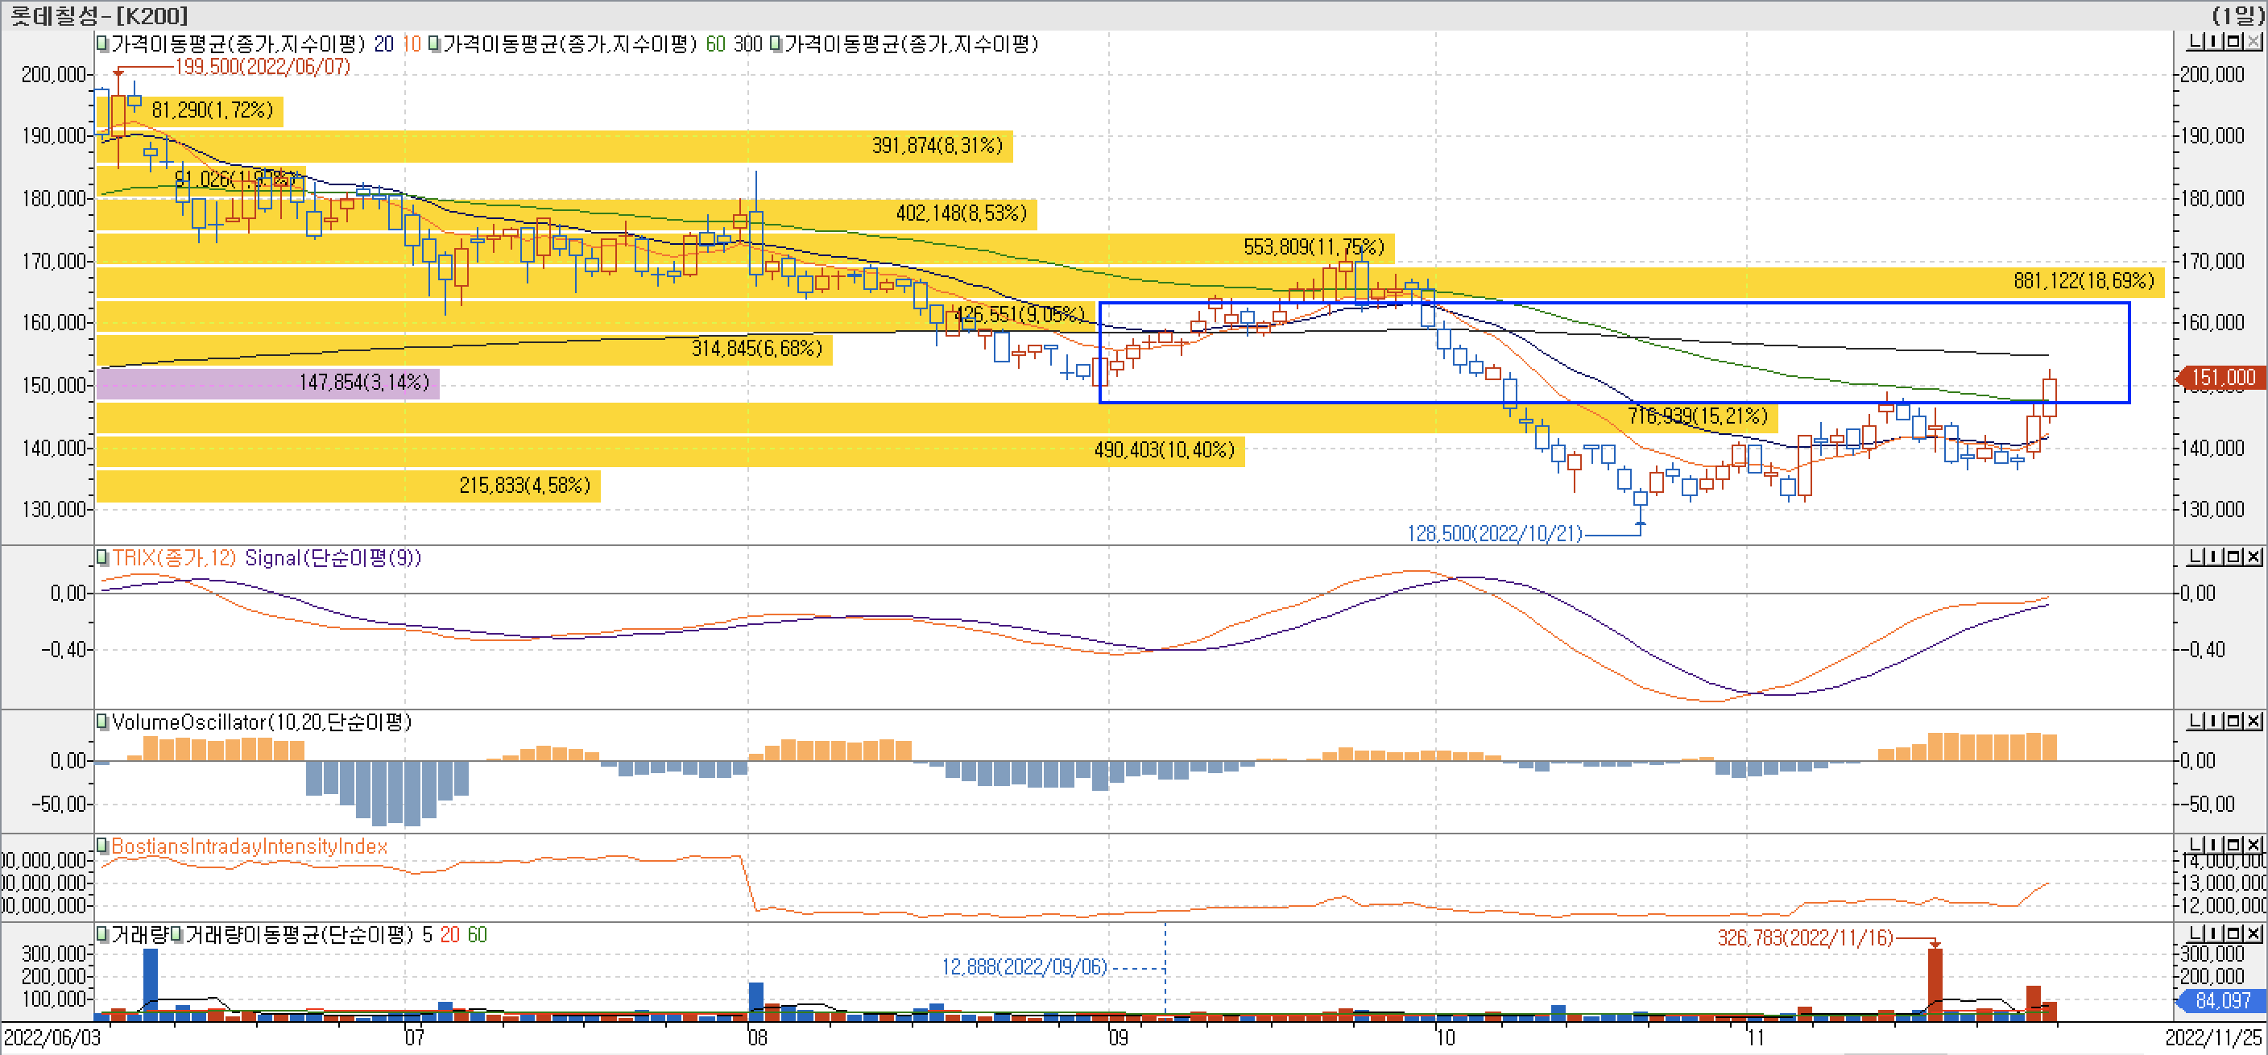Viewport: 2268px width, 1055px height.
Task: Click the green icon next to the TRIX legend
Action: coord(102,558)
